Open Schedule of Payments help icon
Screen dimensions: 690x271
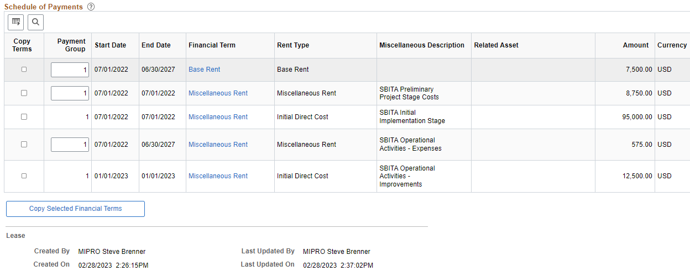coord(91,7)
